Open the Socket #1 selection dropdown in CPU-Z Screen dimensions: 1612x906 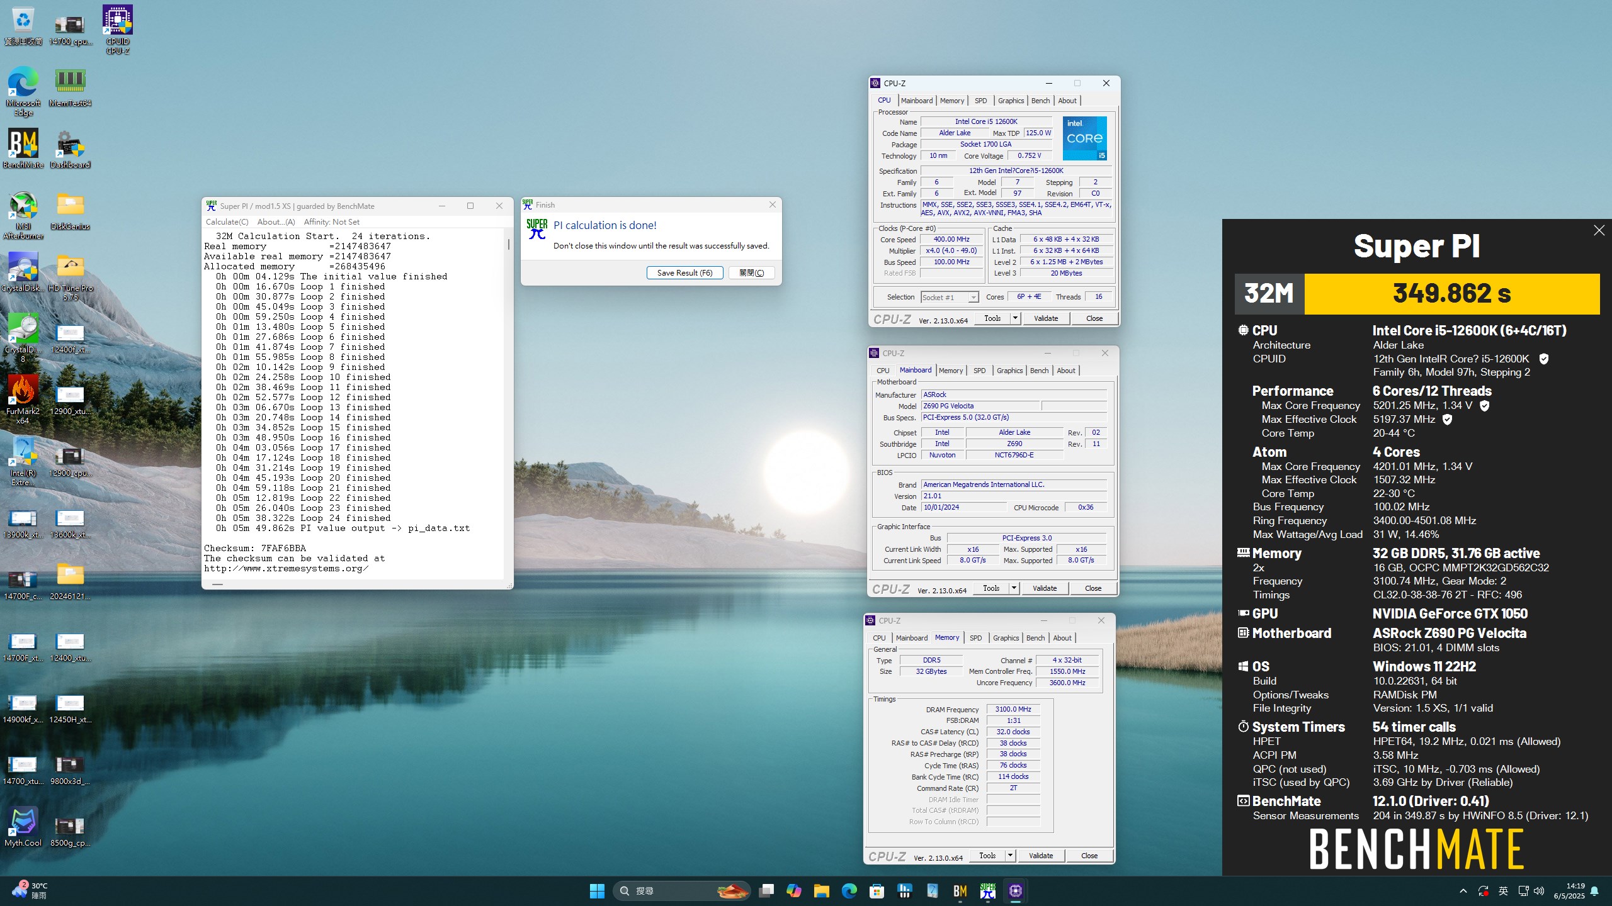(949, 298)
